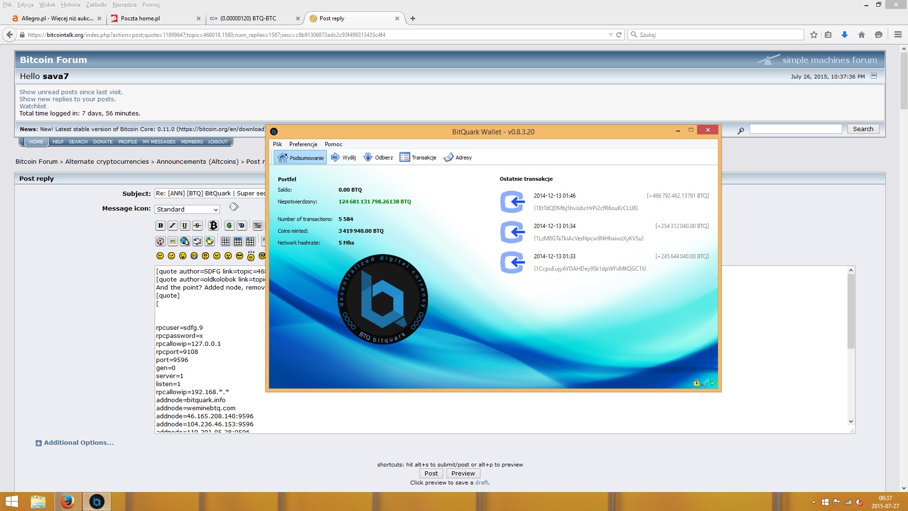Click message textarea scrollbar down arrow
The image size is (908, 511).
point(851,421)
